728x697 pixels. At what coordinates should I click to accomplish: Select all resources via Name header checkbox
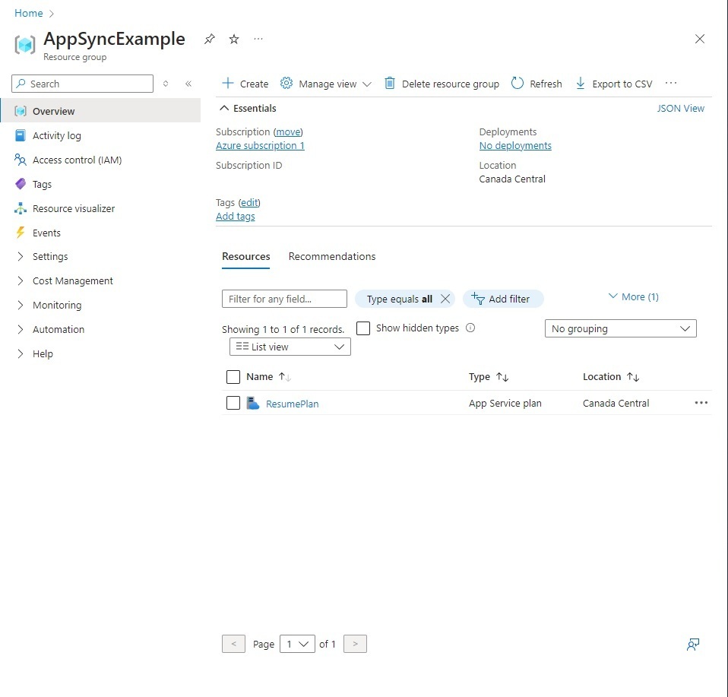(x=233, y=376)
